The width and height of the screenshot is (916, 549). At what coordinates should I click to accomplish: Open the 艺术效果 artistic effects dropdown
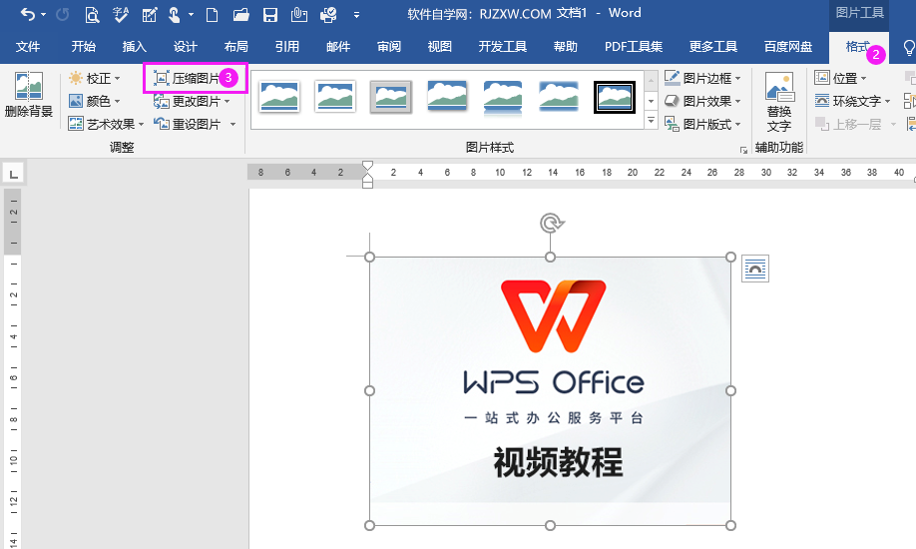click(106, 124)
